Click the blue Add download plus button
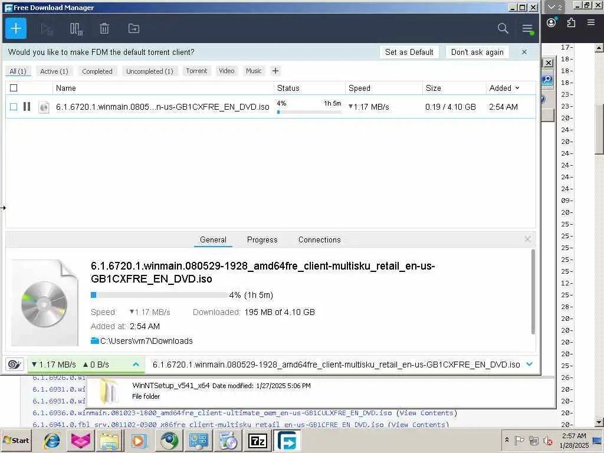Image resolution: width=604 pixels, height=453 pixels. click(16, 28)
